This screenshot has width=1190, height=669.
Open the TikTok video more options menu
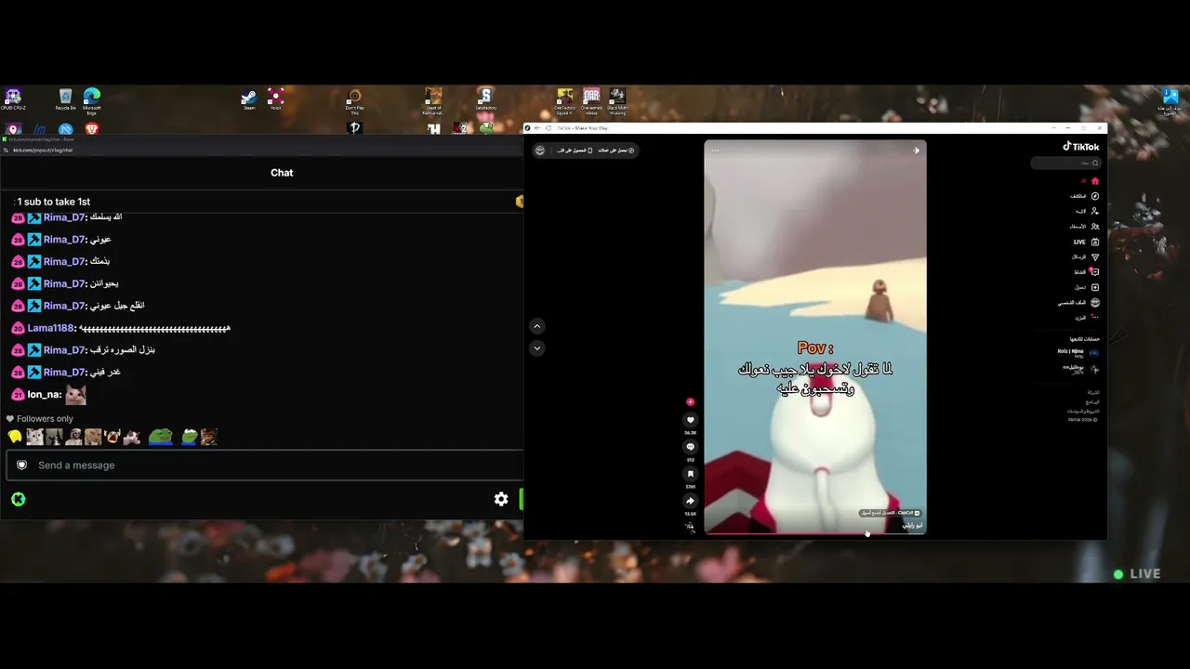tap(715, 151)
